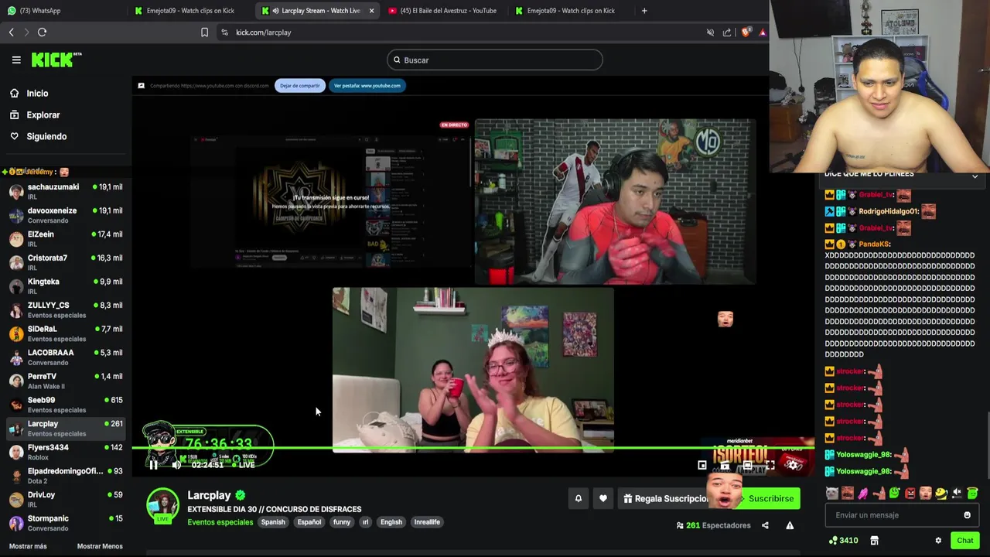
Task: Open chat settings gear
Action: [x=938, y=541]
